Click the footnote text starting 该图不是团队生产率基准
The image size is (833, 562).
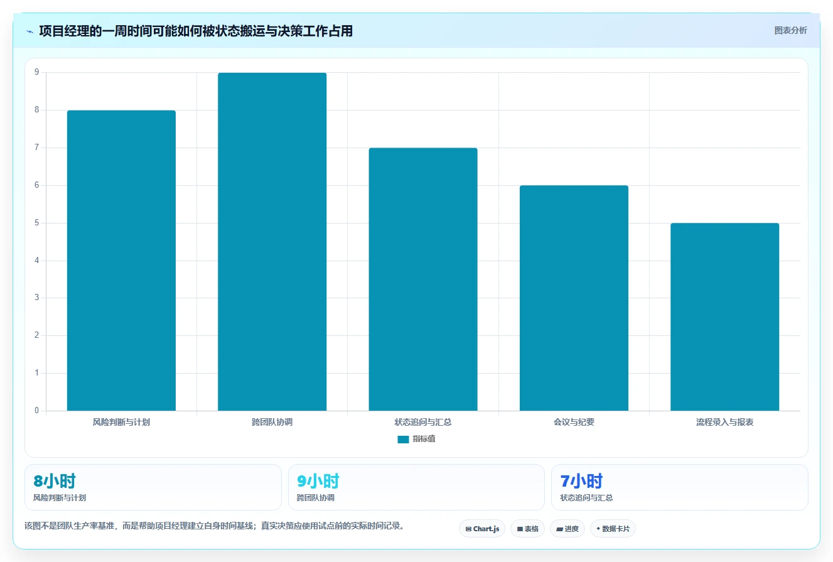click(x=214, y=526)
